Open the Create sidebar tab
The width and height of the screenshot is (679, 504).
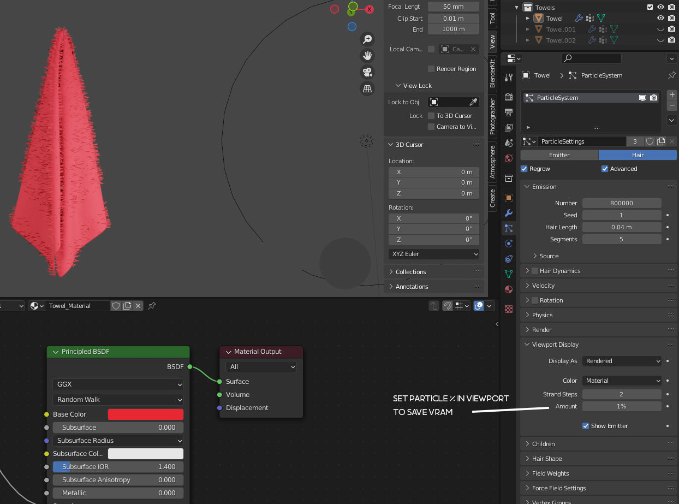492,198
